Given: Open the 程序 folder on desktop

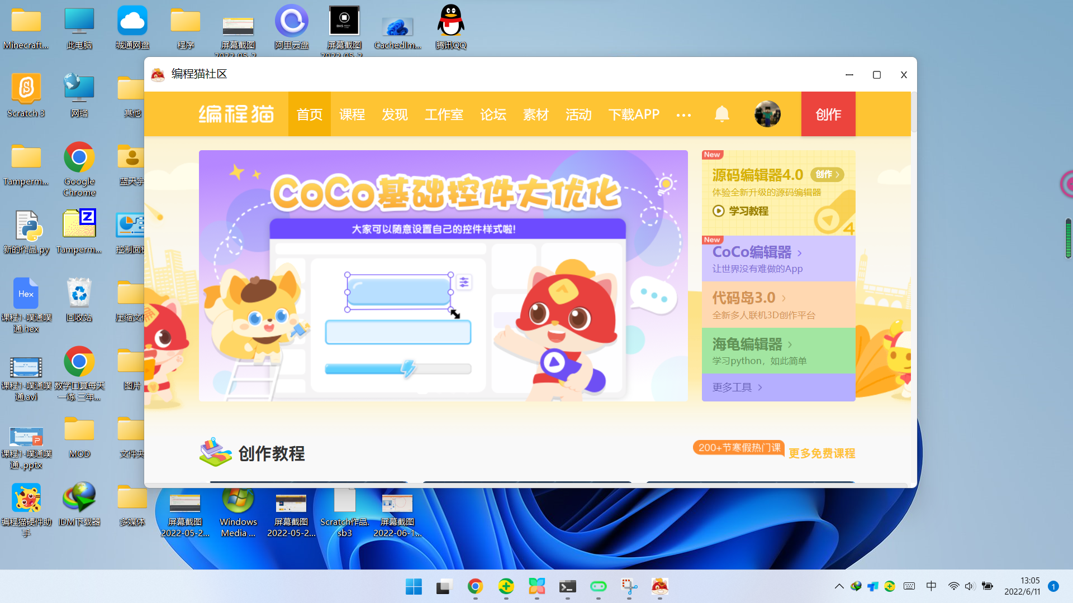Looking at the screenshot, I should (x=186, y=28).
